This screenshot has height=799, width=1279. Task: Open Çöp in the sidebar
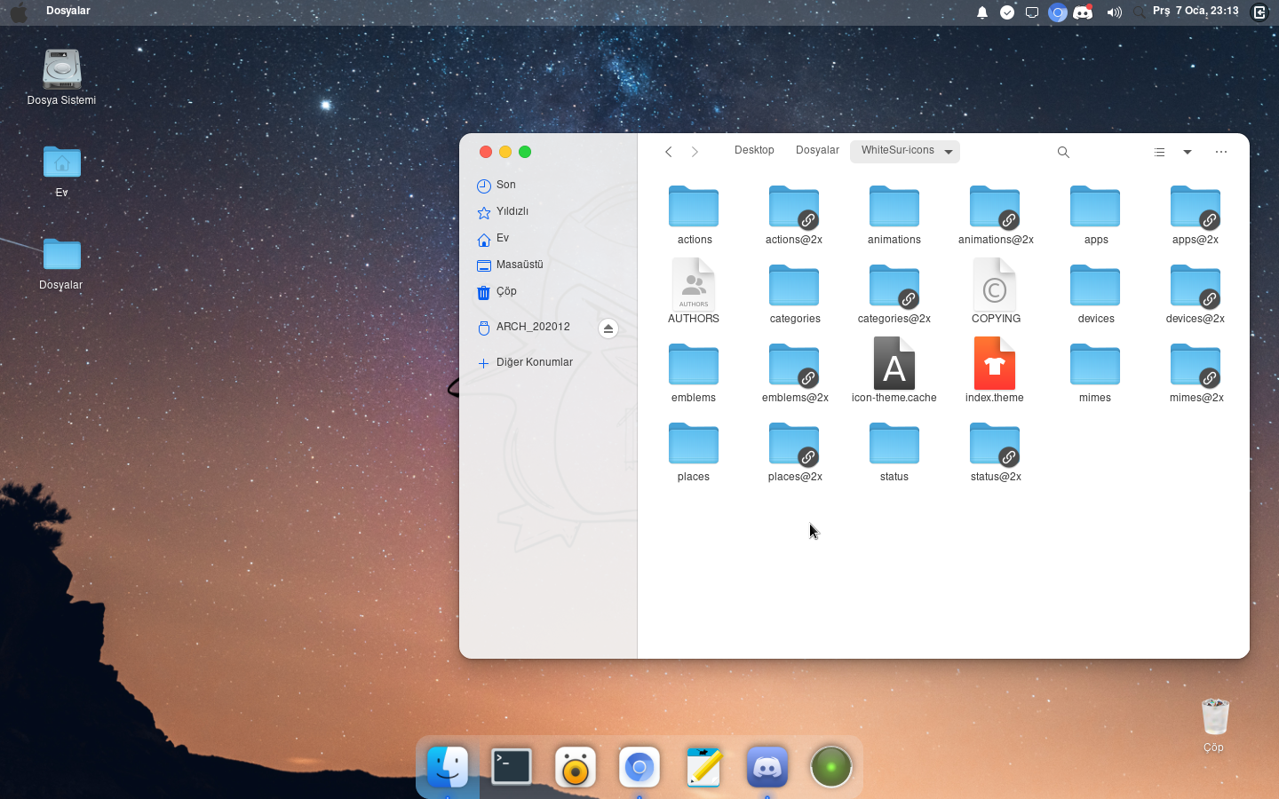(506, 292)
